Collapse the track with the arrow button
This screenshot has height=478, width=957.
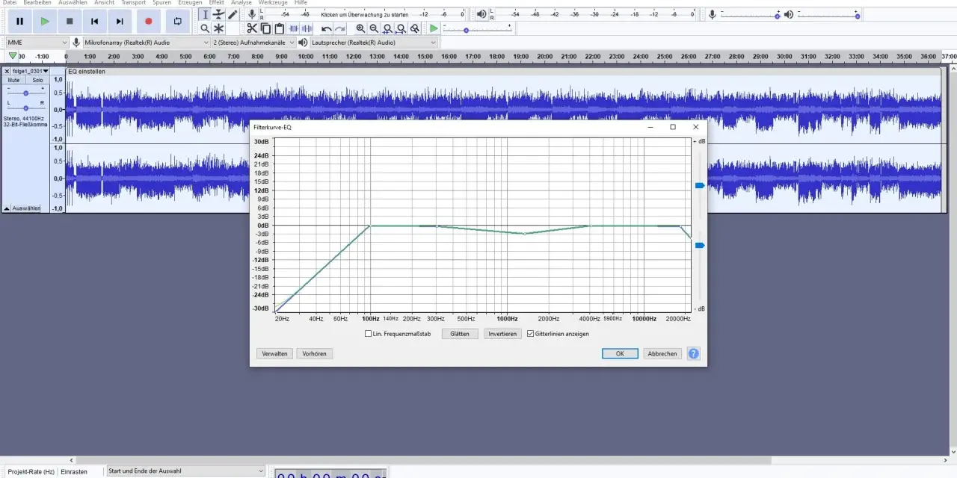[7, 208]
